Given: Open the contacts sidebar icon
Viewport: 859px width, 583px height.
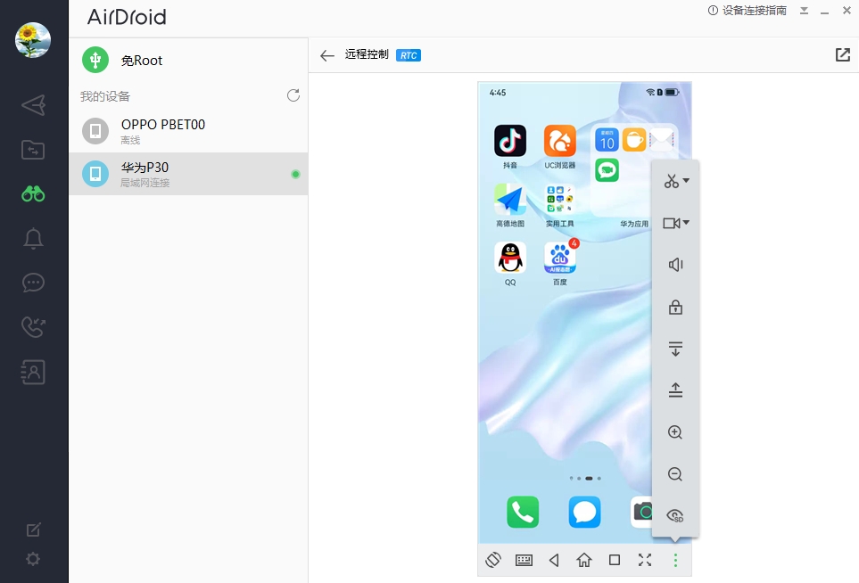Looking at the screenshot, I should point(33,373).
